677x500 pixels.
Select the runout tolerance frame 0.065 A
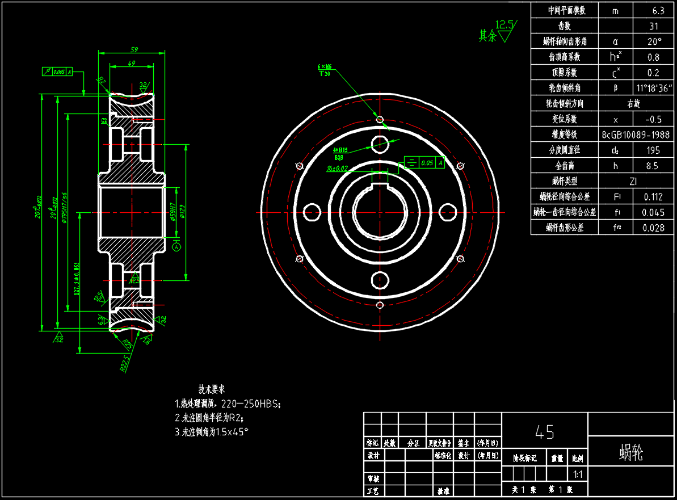coord(57,72)
